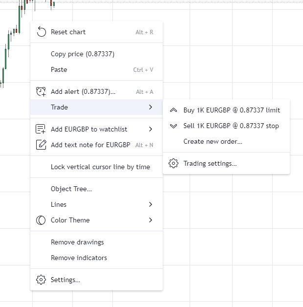
Task: Click the Trading settings gear icon
Action: (x=173, y=163)
